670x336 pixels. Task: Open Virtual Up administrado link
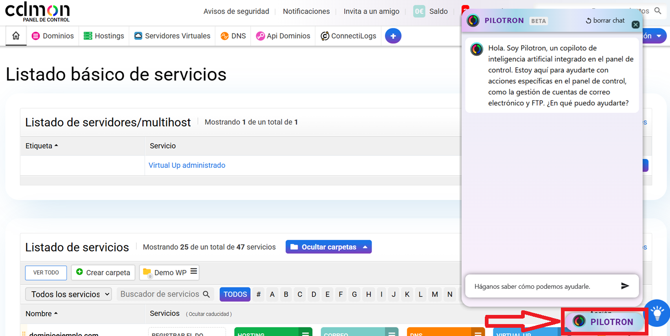[187, 165]
